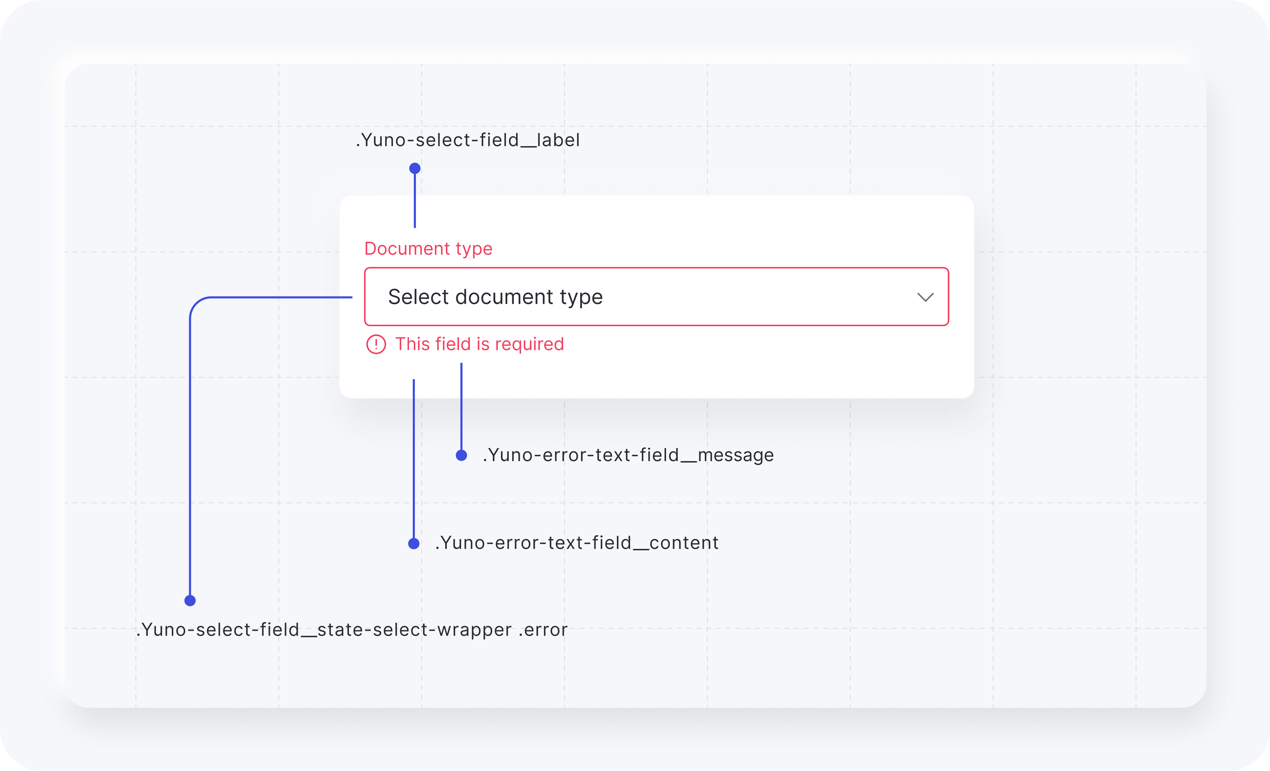Click the error exclamation circle icon
1270x771 pixels.
(x=376, y=344)
